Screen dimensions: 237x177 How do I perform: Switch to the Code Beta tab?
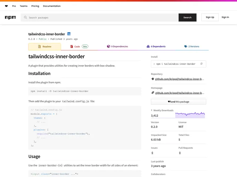point(79,46)
